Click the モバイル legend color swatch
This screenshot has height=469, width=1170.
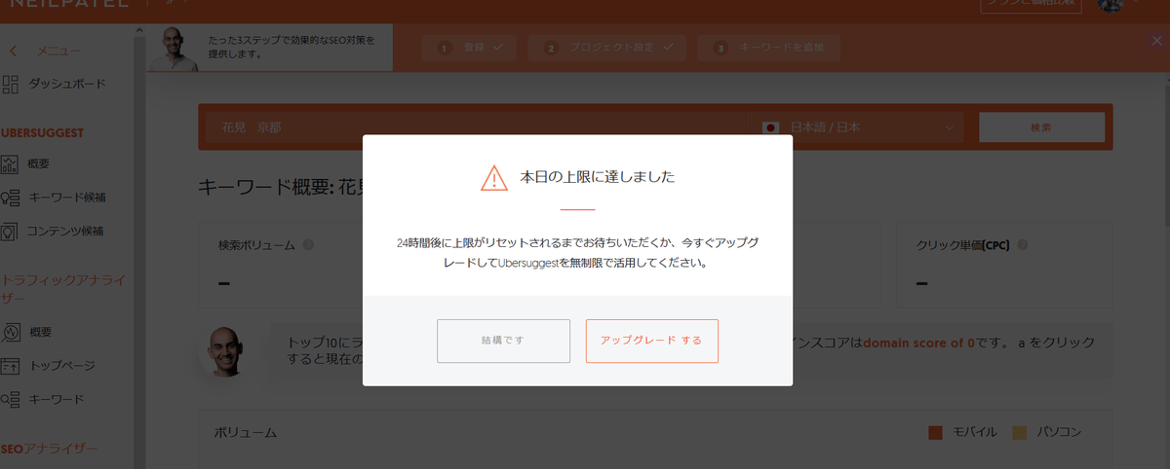pyautogui.click(x=934, y=432)
